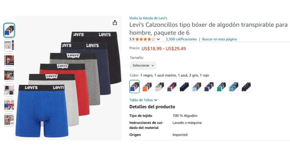The height and width of the screenshot is (152, 290).
Task: Show first thumbnail of six boxers
Action: 9,30
